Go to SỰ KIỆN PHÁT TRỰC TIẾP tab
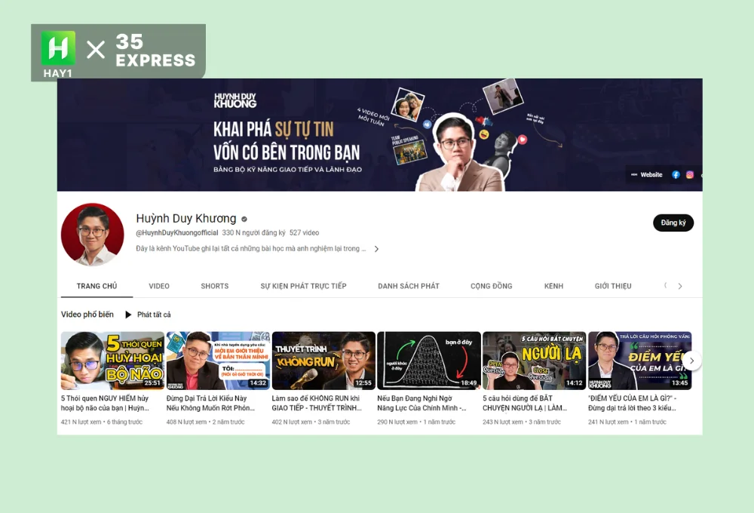 tap(303, 286)
